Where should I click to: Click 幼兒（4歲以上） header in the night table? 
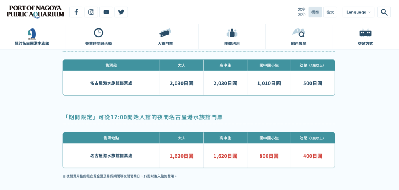(x=313, y=138)
